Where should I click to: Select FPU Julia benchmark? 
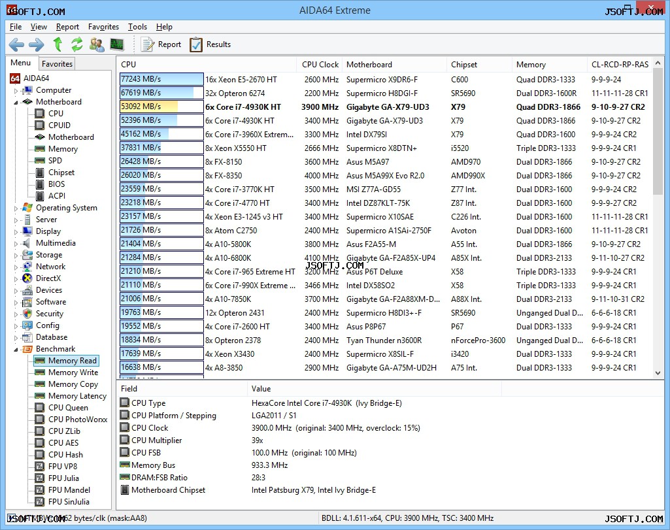[57, 478]
